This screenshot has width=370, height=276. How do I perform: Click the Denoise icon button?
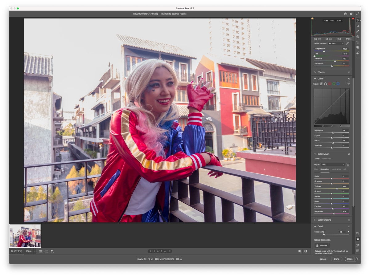tap(322, 246)
